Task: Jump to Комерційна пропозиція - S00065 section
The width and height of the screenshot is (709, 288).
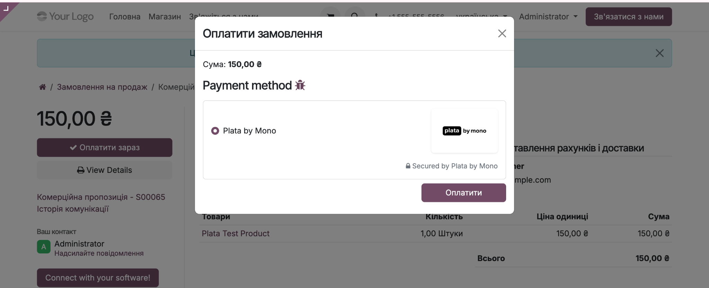Action: point(101,197)
